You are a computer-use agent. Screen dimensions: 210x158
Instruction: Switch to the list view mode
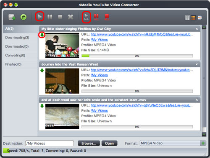pos(187,18)
